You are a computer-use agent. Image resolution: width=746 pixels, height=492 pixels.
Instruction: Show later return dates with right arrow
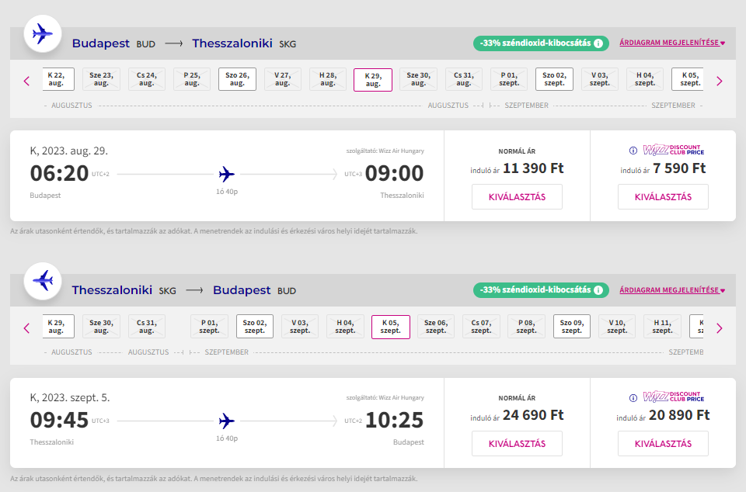click(x=719, y=327)
